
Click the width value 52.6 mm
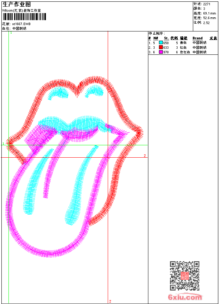click(x=209, y=18)
